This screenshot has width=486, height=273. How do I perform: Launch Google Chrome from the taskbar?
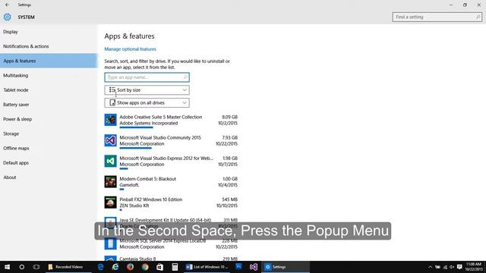145,267
